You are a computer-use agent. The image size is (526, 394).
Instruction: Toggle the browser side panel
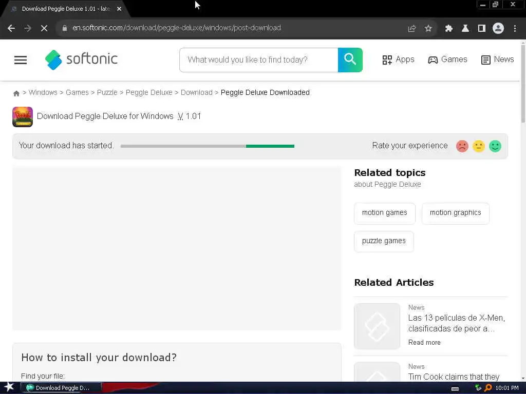(482, 28)
